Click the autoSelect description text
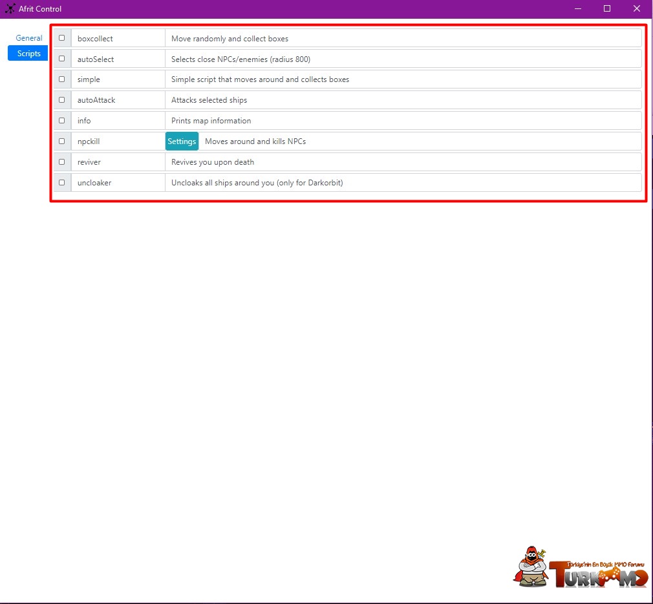The height and width of the screenshot is (604, 653). point(241,59)
